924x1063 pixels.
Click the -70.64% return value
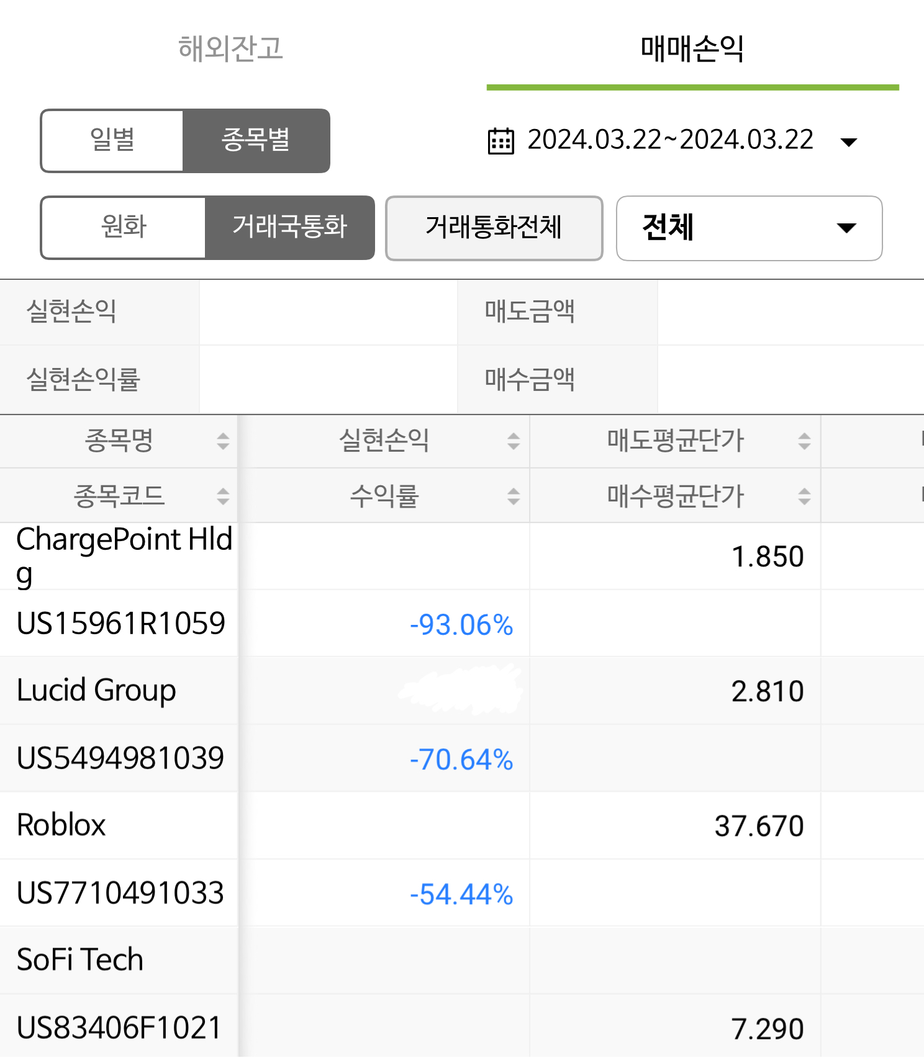pyautogui.click(x=461, y=760)
